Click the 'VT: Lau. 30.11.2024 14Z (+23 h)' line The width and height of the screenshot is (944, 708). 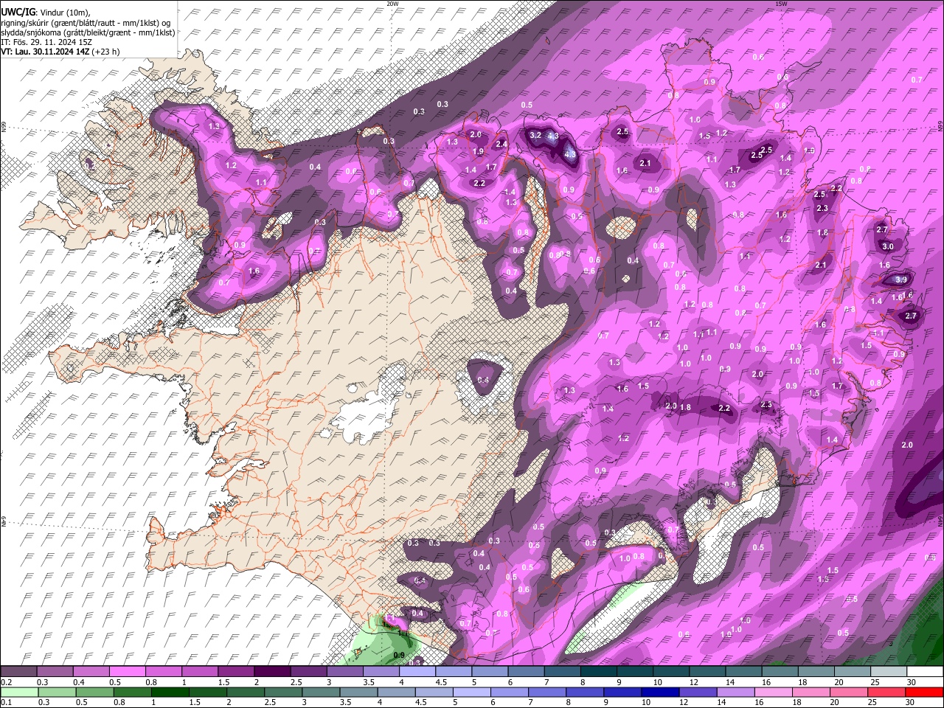pos(60,52)
